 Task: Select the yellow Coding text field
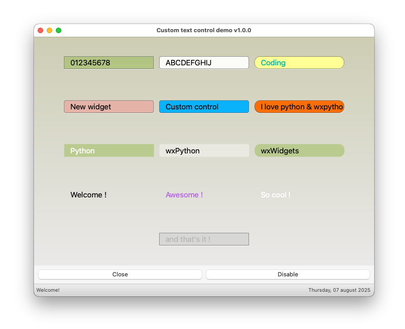(x=299, y=63)
